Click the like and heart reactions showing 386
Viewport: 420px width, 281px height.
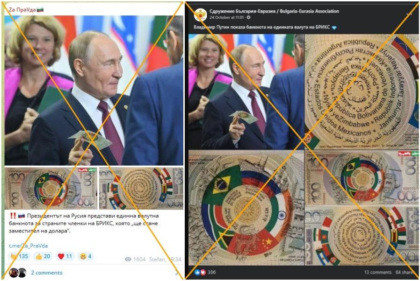coord(205,272)
